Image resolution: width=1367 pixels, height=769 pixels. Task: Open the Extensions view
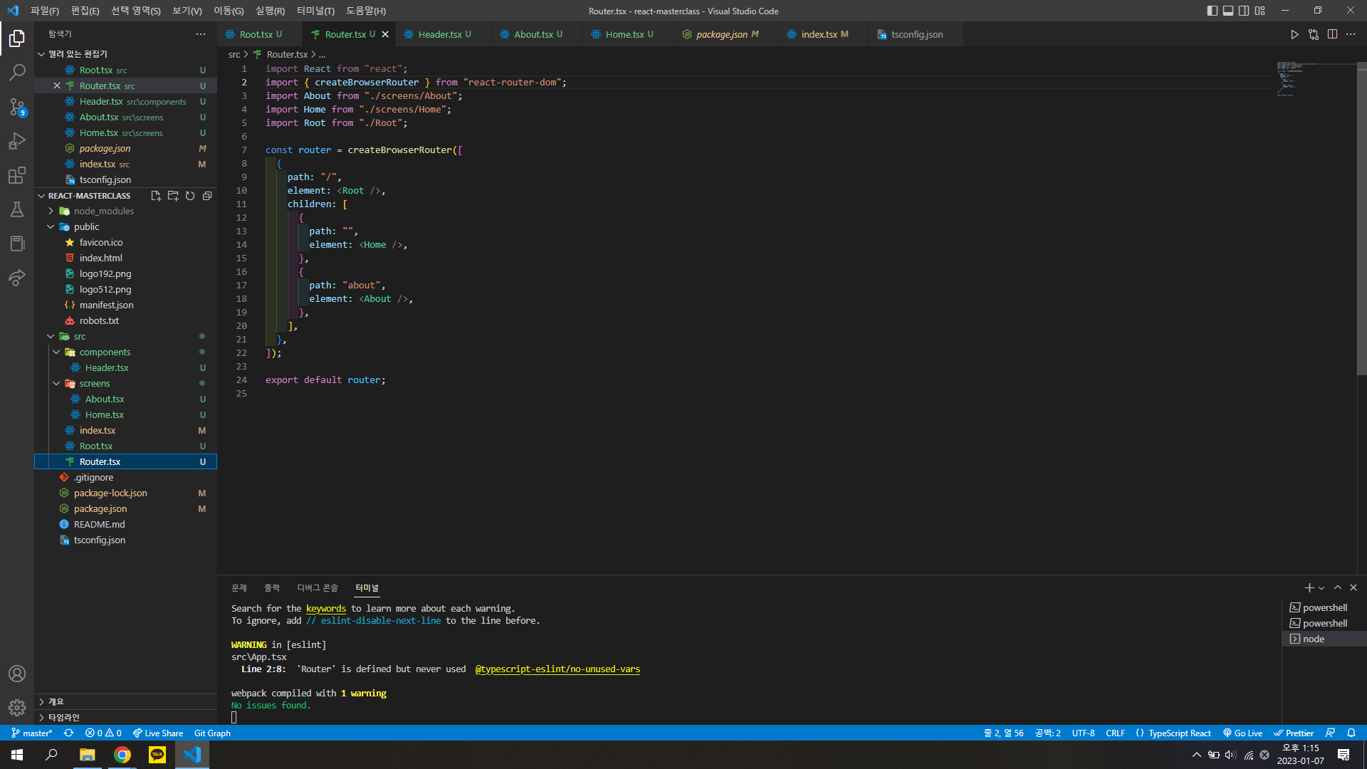(x=17, y=175)
